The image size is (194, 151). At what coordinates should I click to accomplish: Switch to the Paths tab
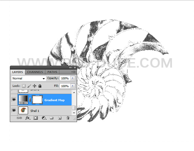point(52,72)
